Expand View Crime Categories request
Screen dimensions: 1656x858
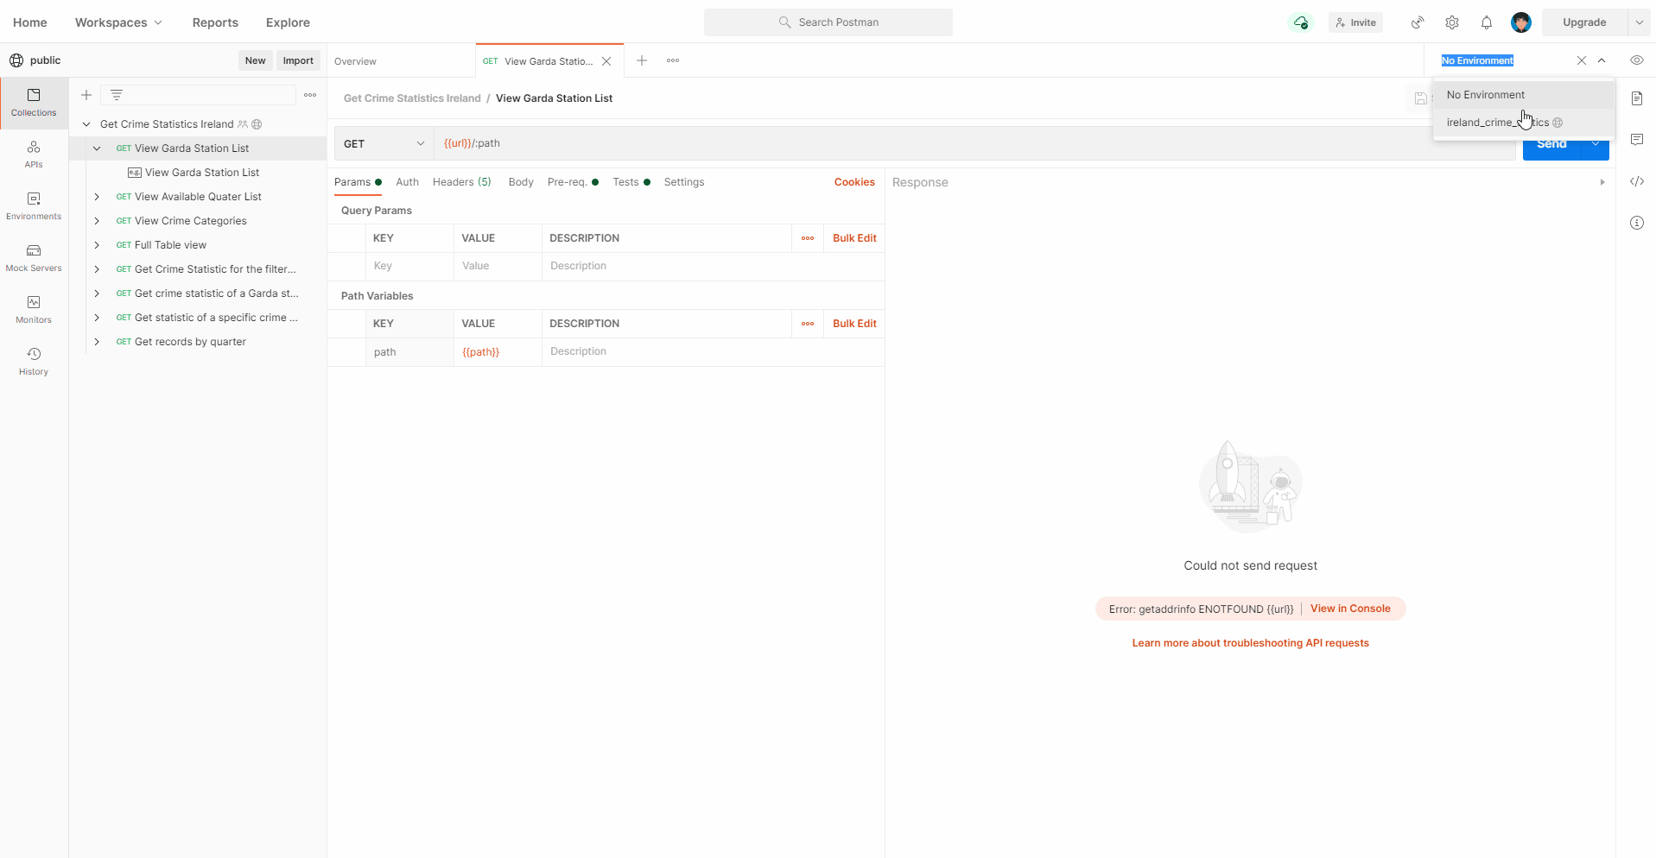point(97,221)
